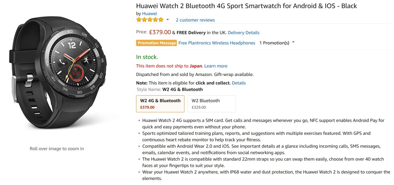Click the bullet about SIM card support
The image size is (394, 185).
[263, 124]
